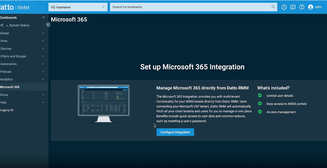Image resolution: width=327 pixels, height=168 pixels.
Task: Open the chat messages icon
Action: pyautogui.click(x=293, y=7)
